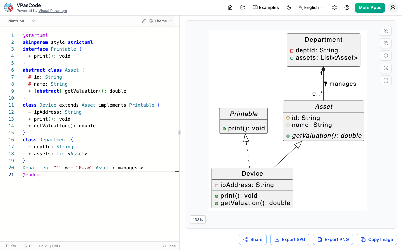Select the Printable interface box in diagram
Viewport: 402px width, 250px height.
coord(244,121)
